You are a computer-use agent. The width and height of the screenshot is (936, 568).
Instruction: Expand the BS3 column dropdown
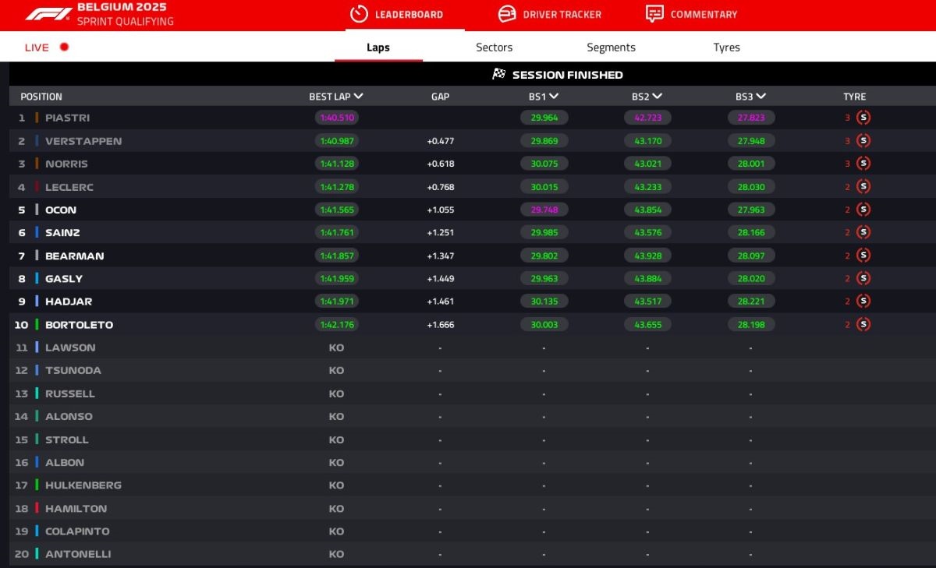(x=761, y=97)
